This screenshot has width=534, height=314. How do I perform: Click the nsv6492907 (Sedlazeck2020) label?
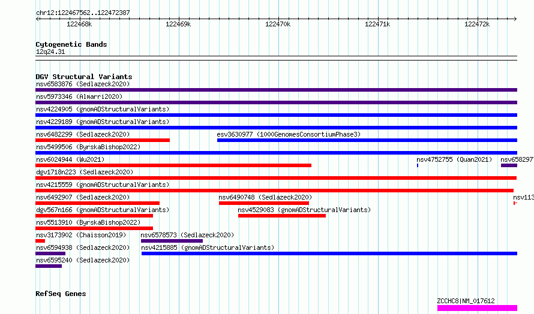pyautogui.click(x=83, y=197)
